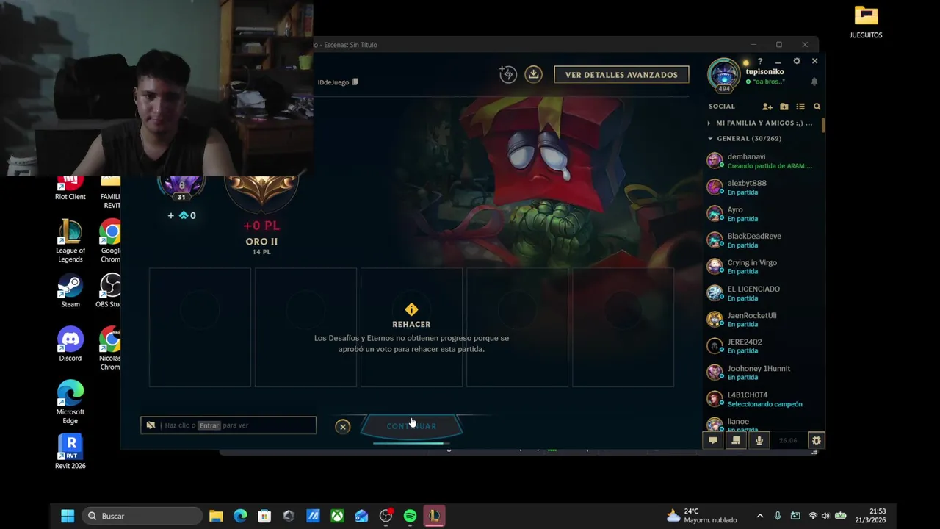Copy the game ID next to IDdeJuego
This screenshot has height=529, width=940.
pos(355,82)
